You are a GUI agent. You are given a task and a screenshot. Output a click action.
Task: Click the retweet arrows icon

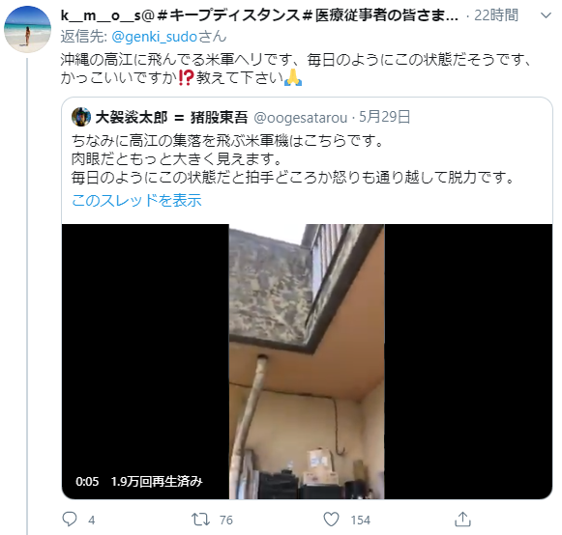tap(200, 520)
